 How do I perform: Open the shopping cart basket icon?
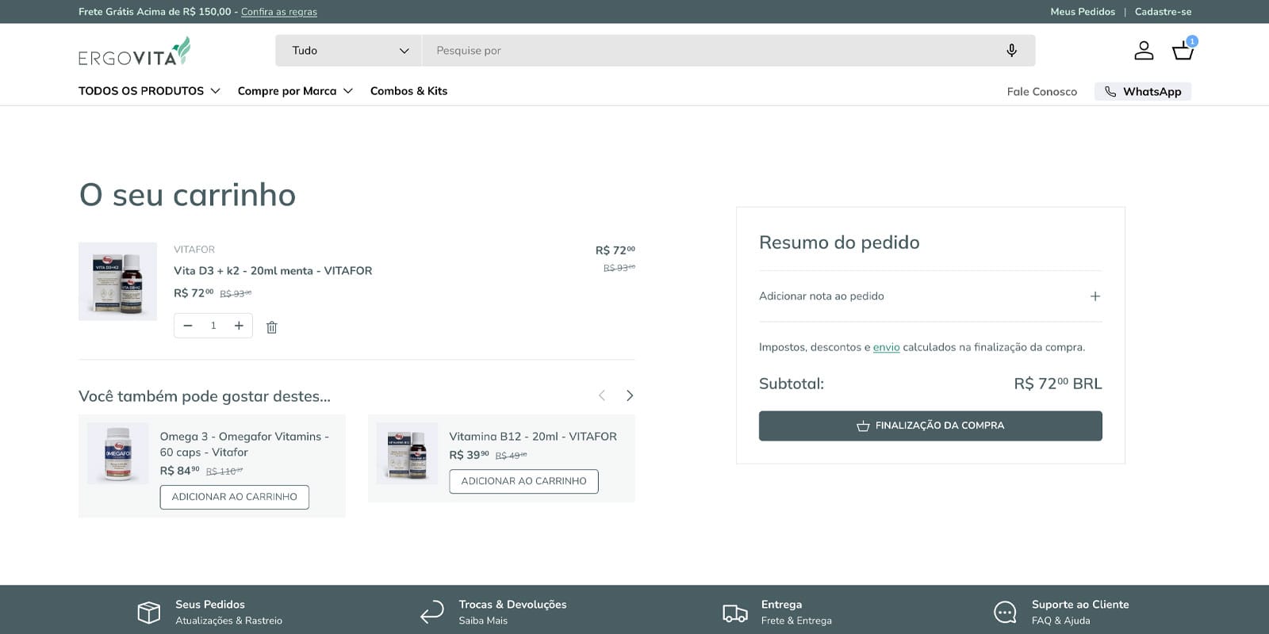tap(1183, 49)
